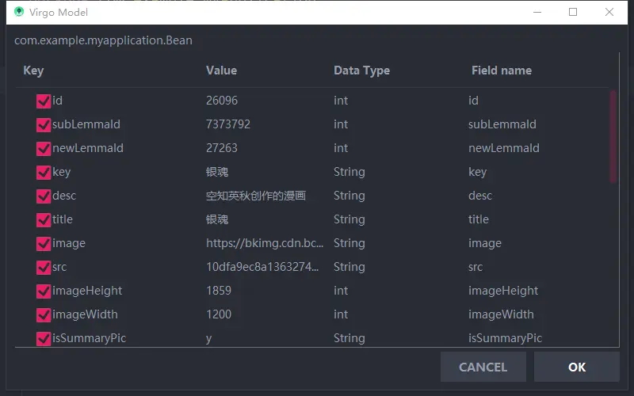Viewport: 634px width, 396px height.
Task: Click the Value column header
Action: pyautogui.click(x=222, y=70)
